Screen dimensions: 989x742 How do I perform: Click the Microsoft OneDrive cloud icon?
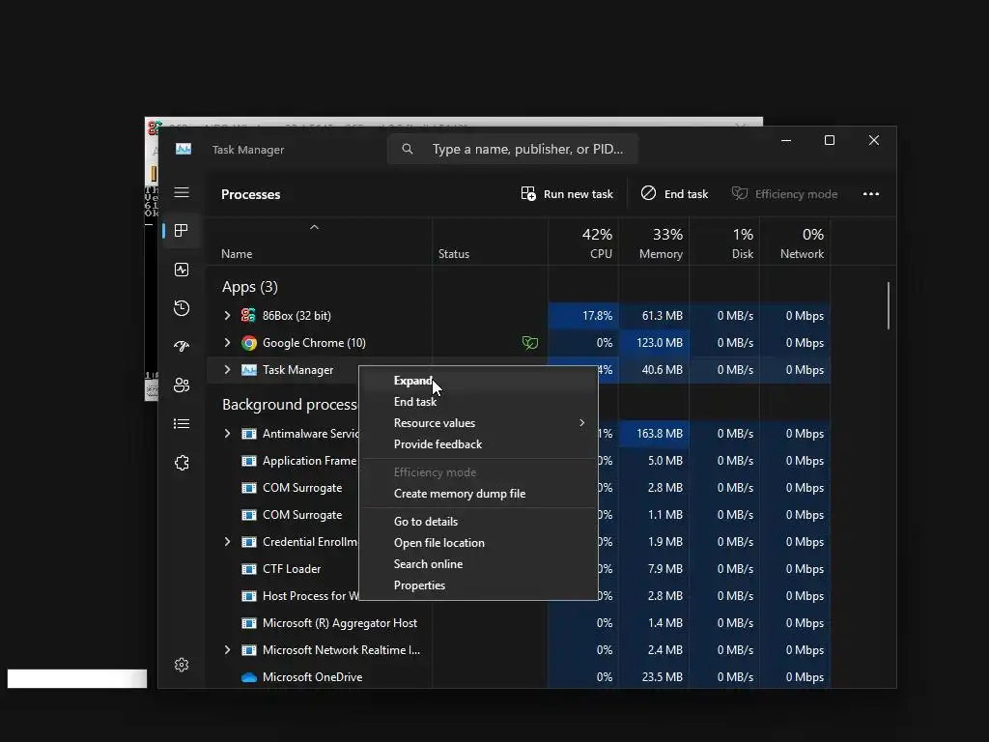(x=249, y=677)
